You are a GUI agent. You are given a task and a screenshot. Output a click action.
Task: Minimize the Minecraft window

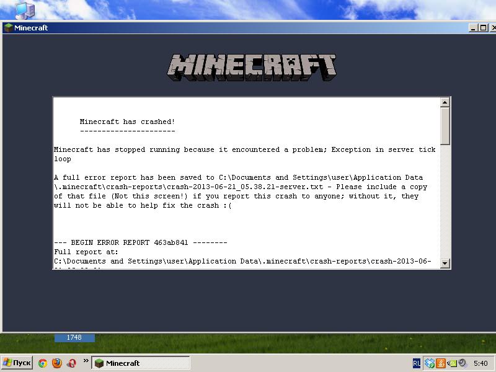(473, 28)
